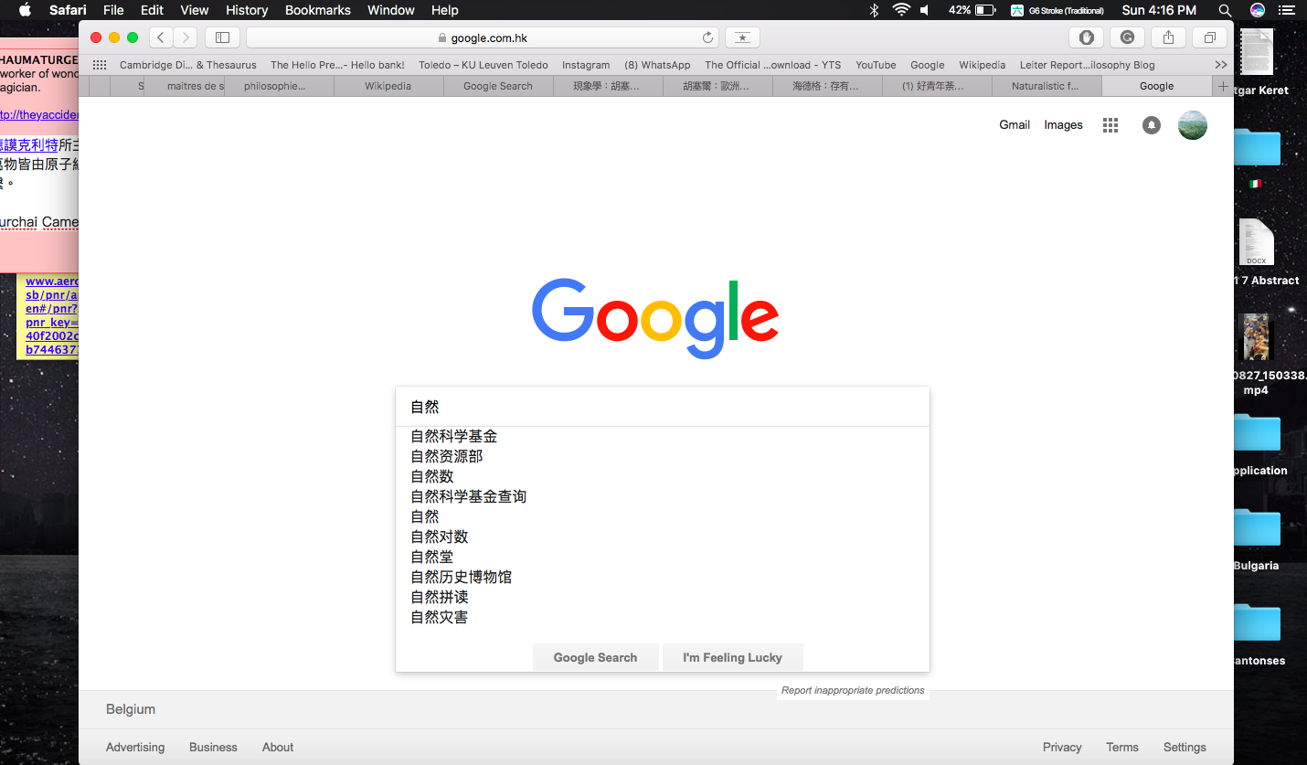Switch to the Naturalistic f... tab
Image resolution: width=1307 pixels, height=765 pixels.
[1047, 86]
